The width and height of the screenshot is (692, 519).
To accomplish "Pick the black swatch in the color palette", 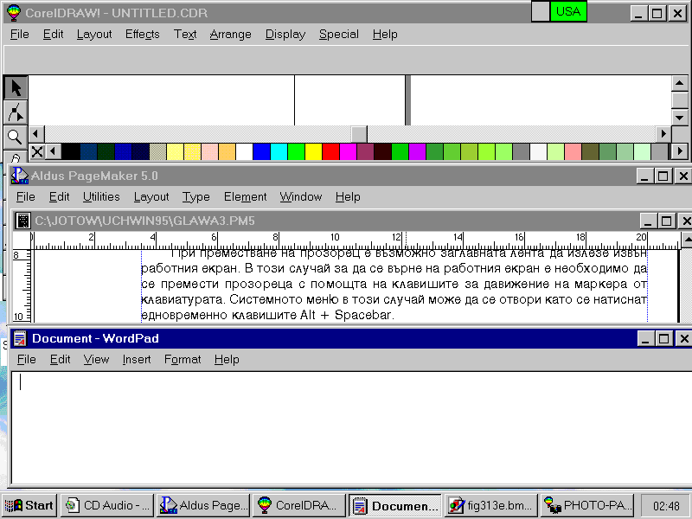I will click(x=71, y=152).
